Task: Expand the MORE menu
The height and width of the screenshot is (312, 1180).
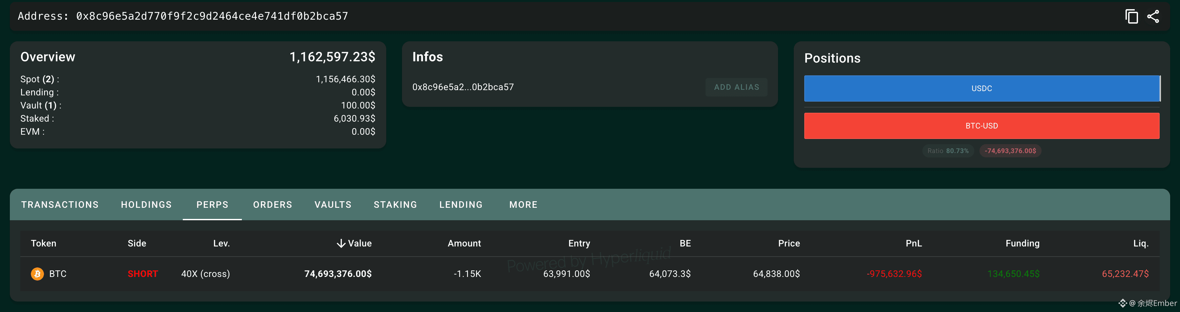Action: click(523, 205)
